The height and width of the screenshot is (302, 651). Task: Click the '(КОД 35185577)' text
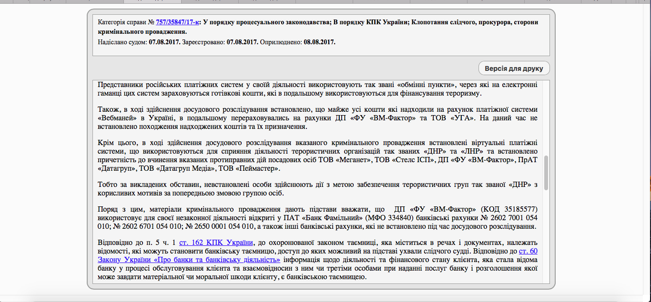click(509, 209)
